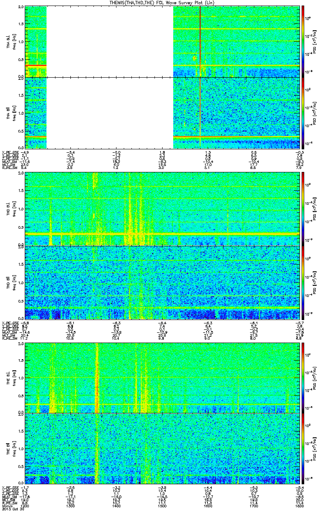
Task: Click the THE B-parallel axis label
Action: point(8,449)
